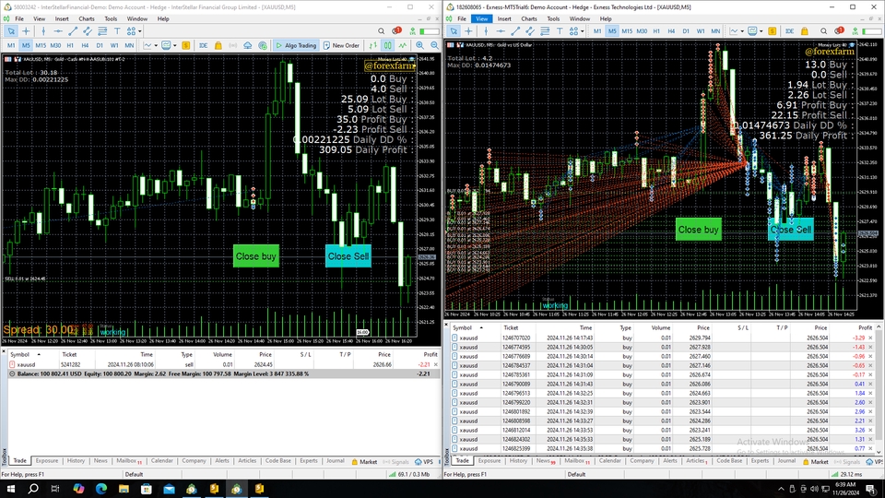Toggle Algo Trading in left window

(296, 45)
